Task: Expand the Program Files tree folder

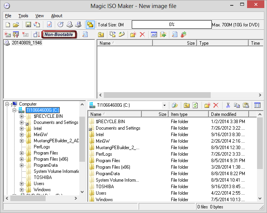Action: [x=21, y=153]
